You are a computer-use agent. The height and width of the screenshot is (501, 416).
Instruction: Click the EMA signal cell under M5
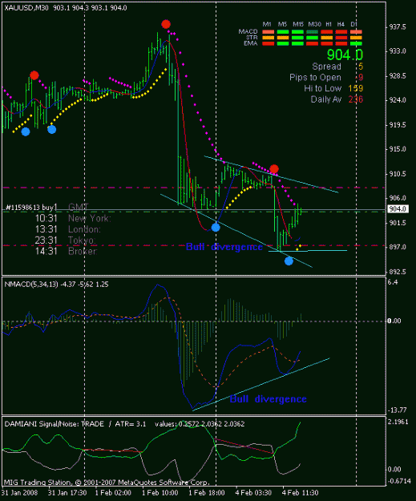tap(283, 43)
